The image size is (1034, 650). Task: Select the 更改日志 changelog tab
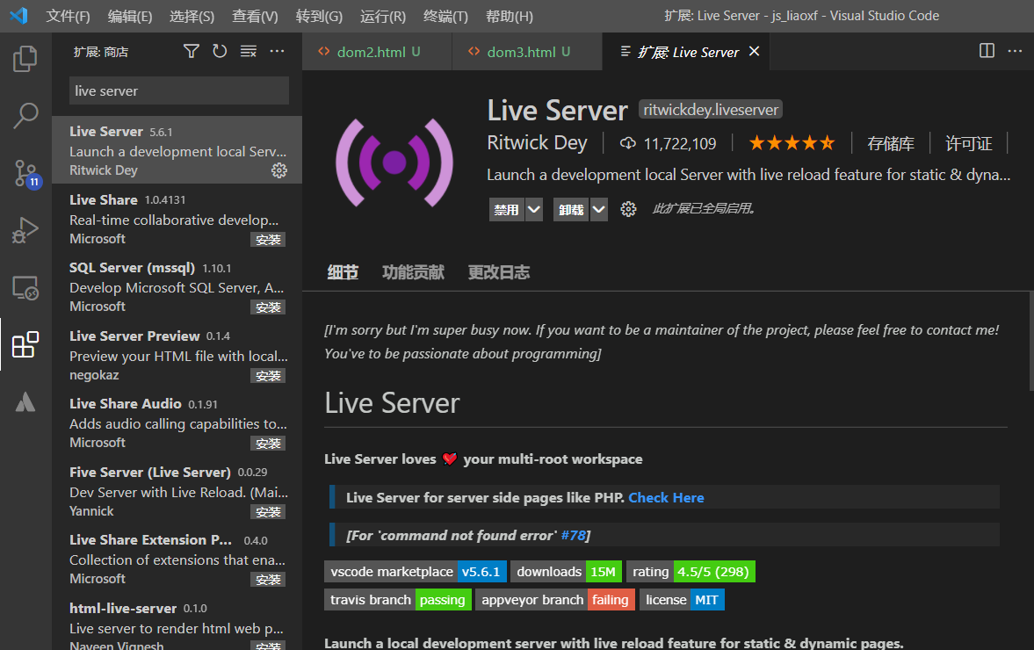coord(498,272)
